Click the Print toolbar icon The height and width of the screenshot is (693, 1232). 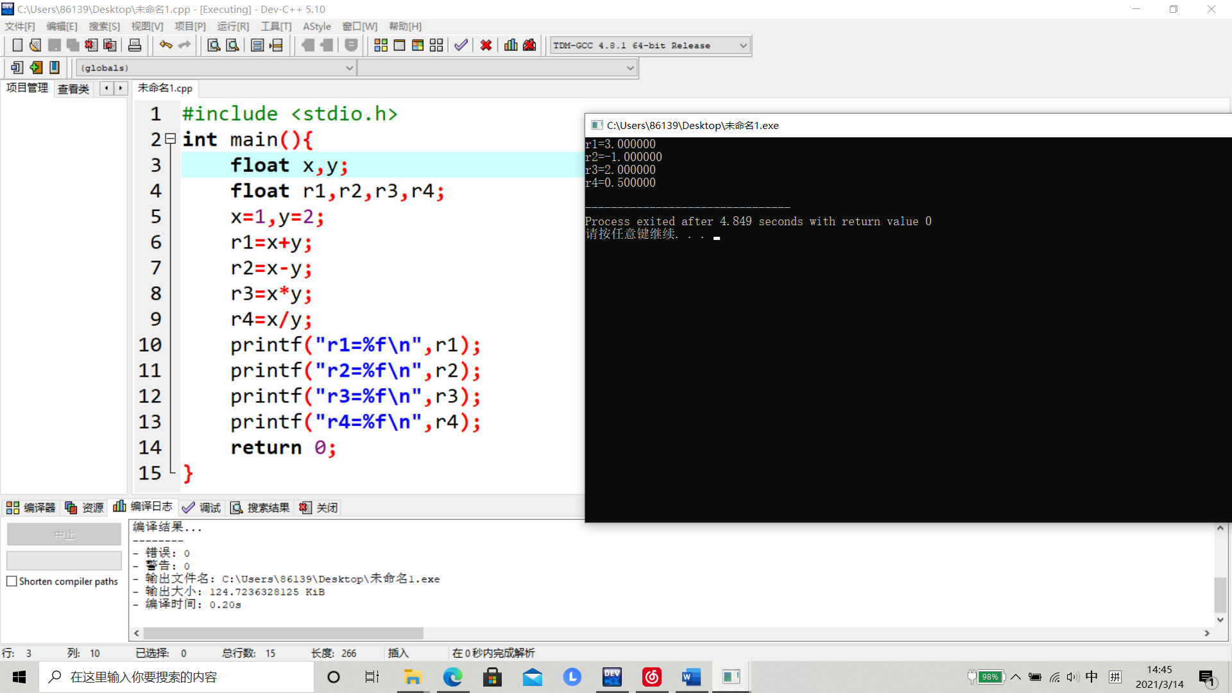click(135, 46)
